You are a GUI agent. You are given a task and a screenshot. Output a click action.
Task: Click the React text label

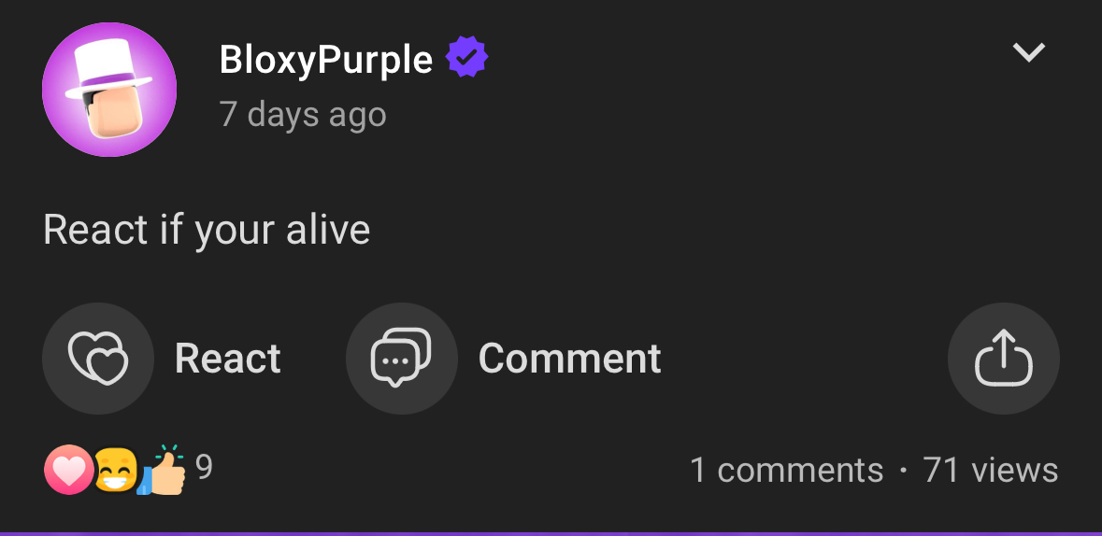tap(228, 359)
